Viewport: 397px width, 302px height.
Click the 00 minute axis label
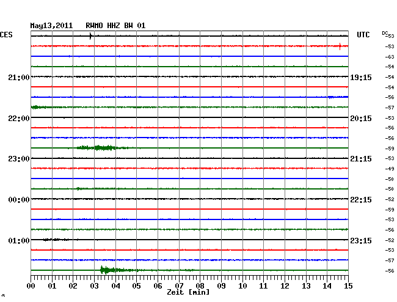click(31, 285)
